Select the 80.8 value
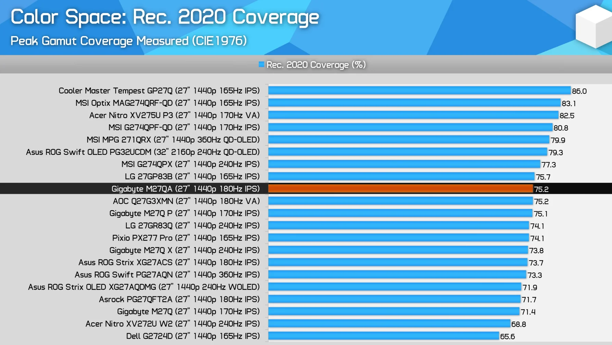This screenshot has height=345, width=612. coord(561,128)
